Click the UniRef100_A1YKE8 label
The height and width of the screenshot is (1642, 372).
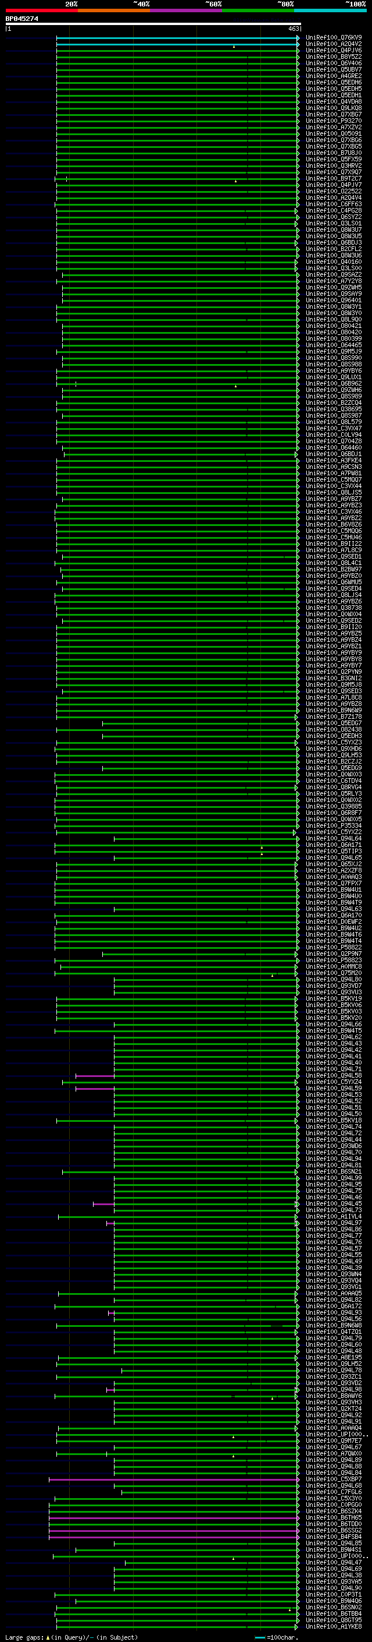click(x=334, y=1627)
